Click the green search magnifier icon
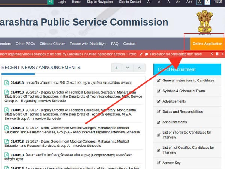Screen dimensions: 225x169 tap(50, 2)
